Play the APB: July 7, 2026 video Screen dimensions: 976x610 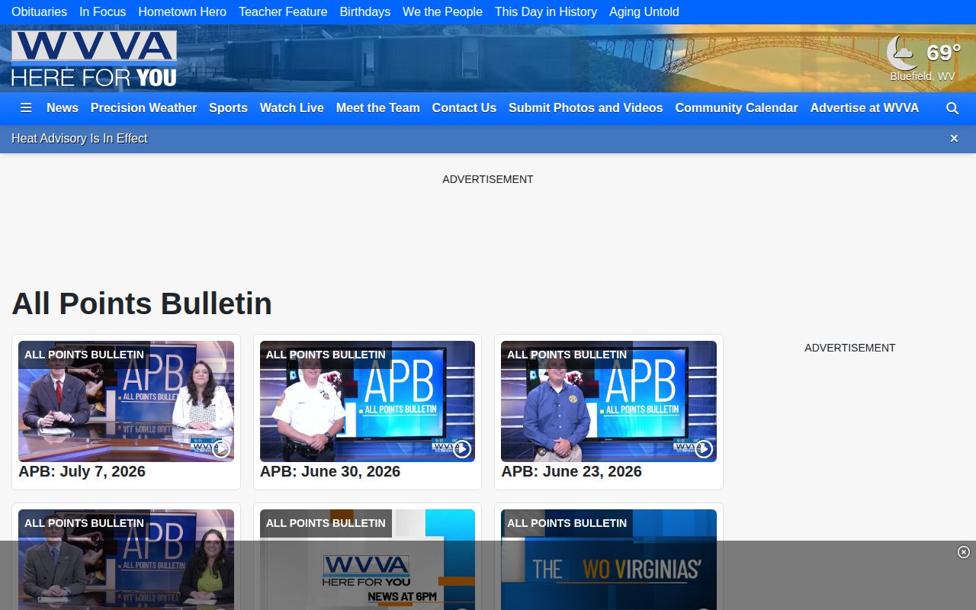[x=221, y=449]
